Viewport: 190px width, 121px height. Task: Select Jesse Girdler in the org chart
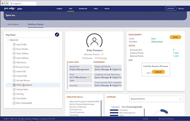[21, 44]
